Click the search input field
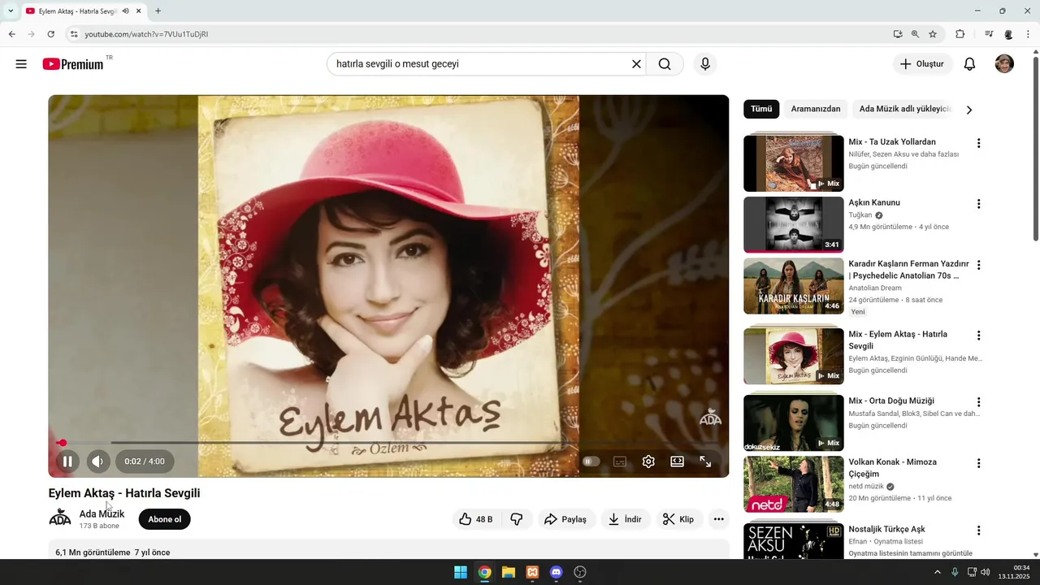1040x585 pixels. [x=478, y=64]
